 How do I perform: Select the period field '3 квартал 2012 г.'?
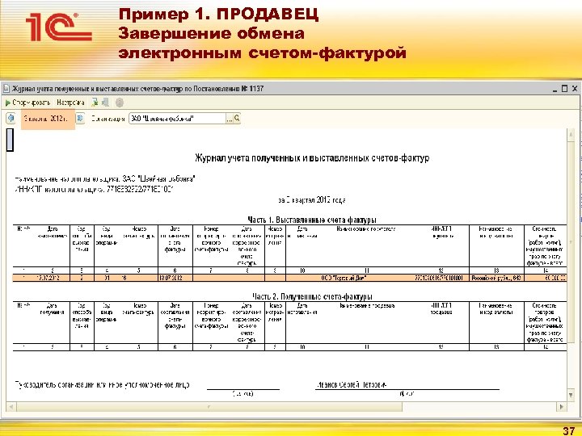point(46,119)
